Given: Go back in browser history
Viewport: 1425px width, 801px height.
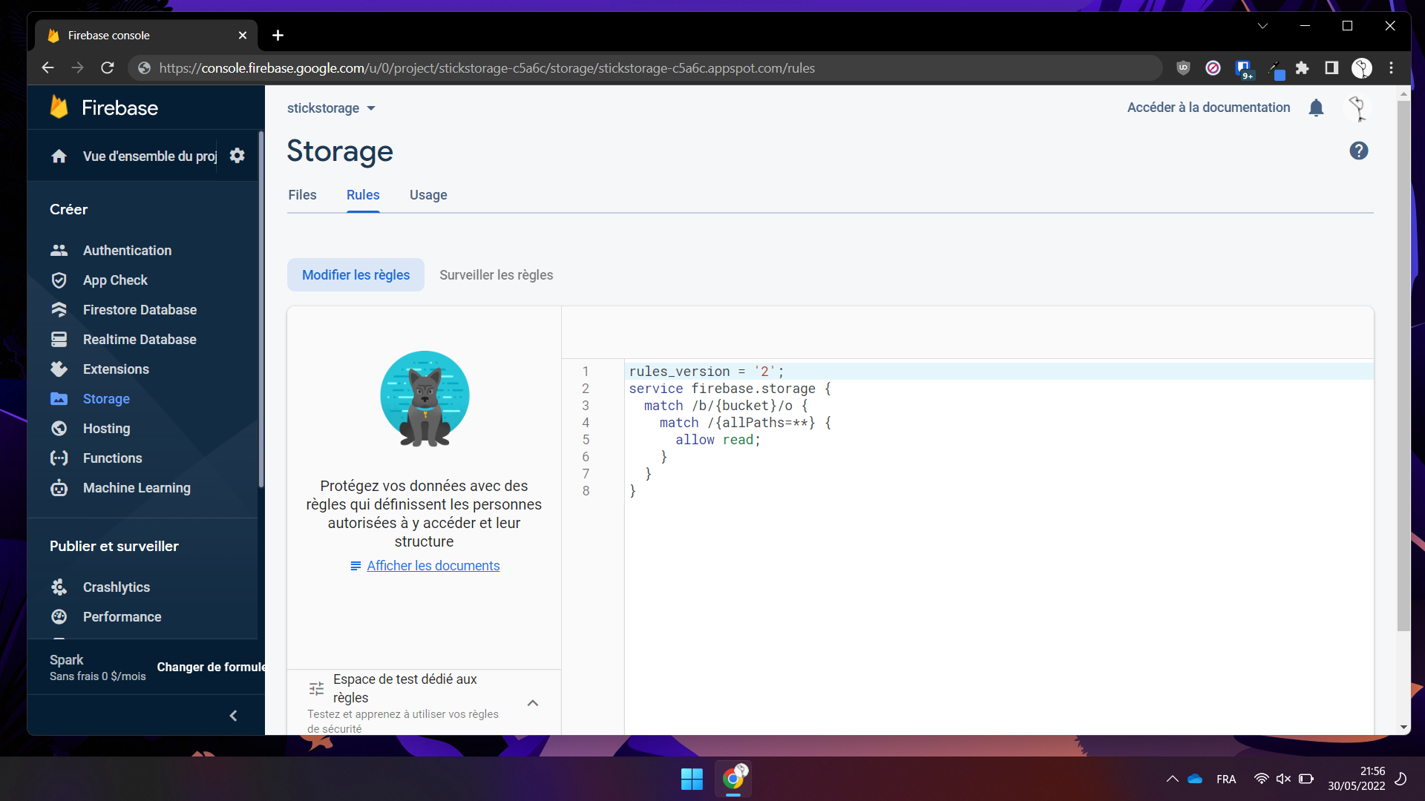Looking at the screenshot, I should [48, 68].
